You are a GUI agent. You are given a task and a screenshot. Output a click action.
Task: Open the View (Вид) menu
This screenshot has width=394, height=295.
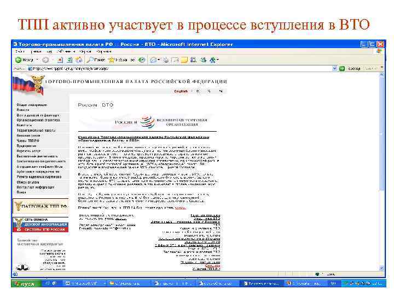pyautogui.click(x=49, y=51)
